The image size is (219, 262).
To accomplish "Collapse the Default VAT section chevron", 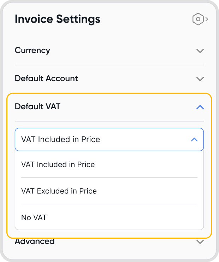I will click(x=200, y=107).
